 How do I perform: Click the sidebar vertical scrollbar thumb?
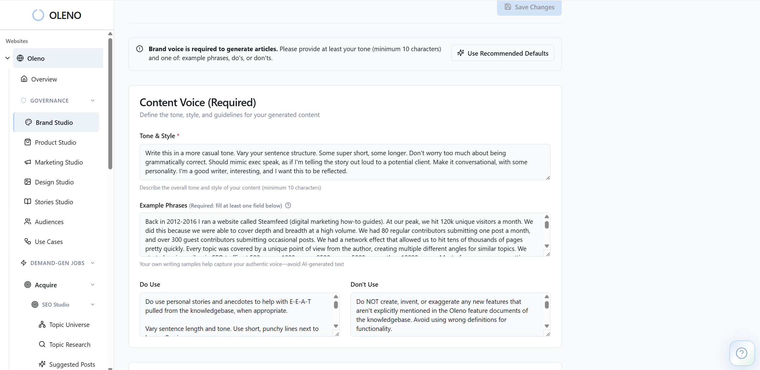point(110,104)
